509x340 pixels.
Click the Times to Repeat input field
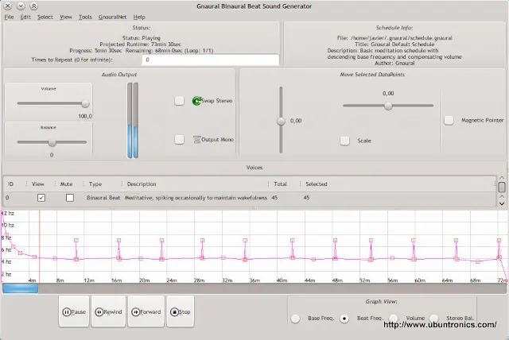[210, 60]
